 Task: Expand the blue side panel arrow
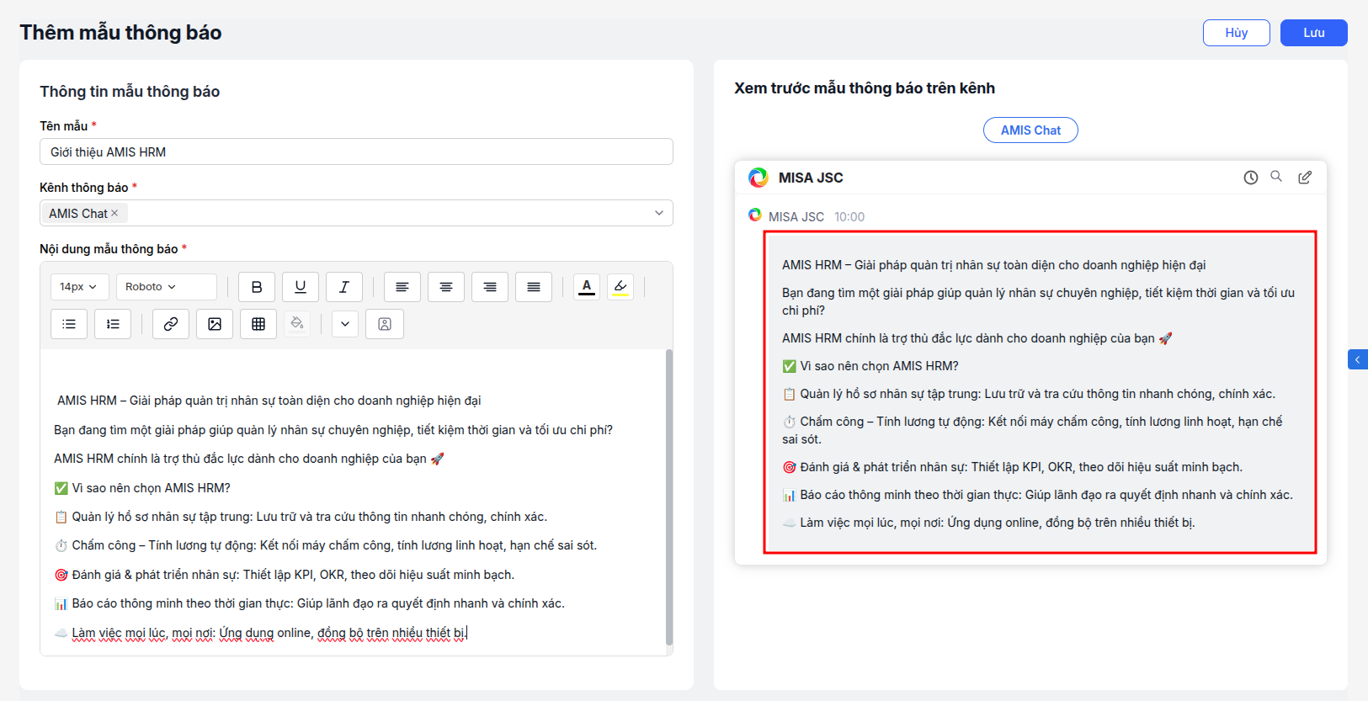1358,359
